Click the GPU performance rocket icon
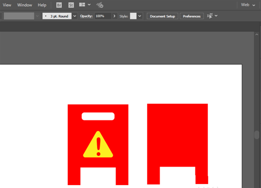Viewport: 261px width, 188px height. 100,5
